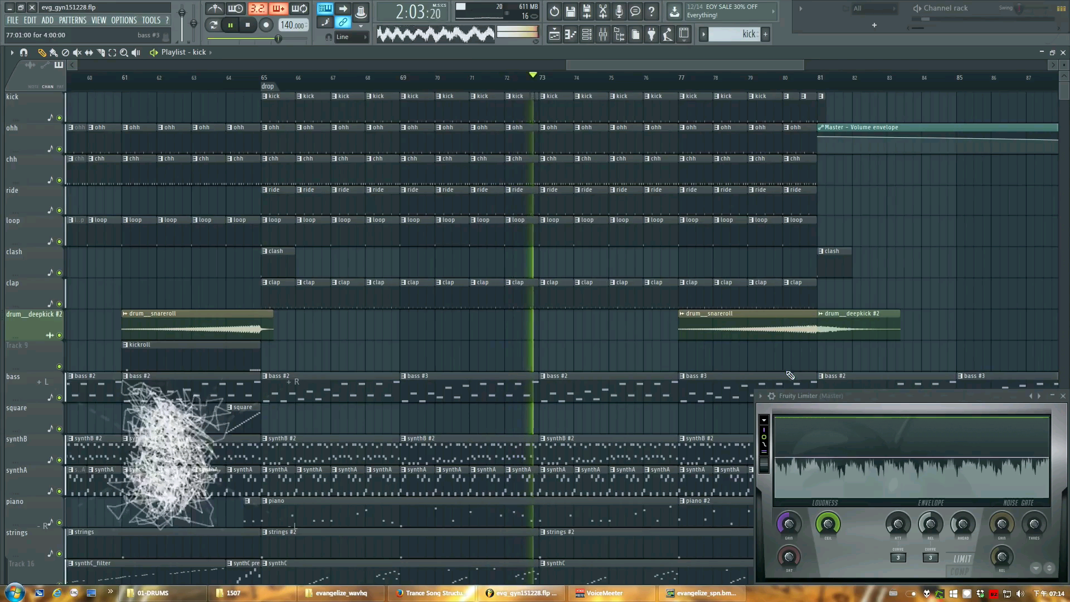Open the mixer window icon
Screen dimensions: 1070x602
coord(603,35)
